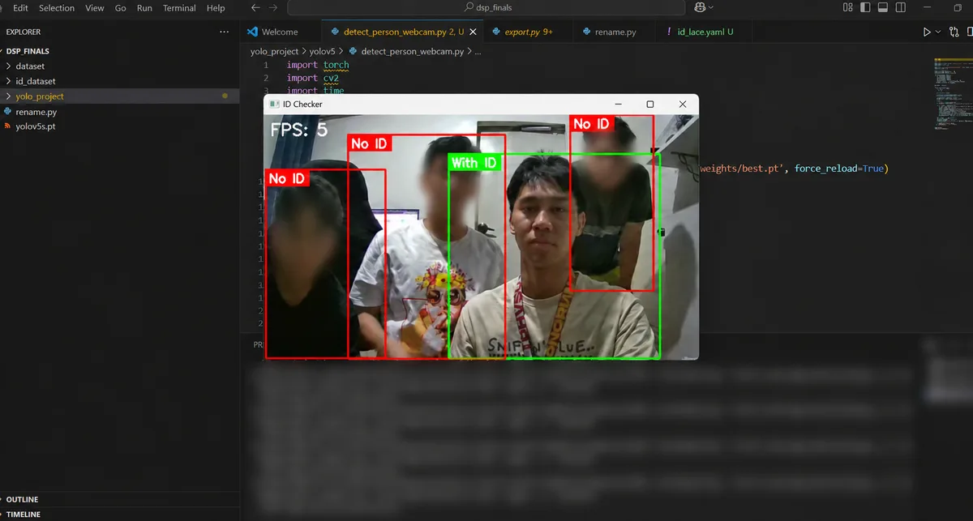The width and height of the screenshot is (973, 521).
Task: Open the Edit menu
Action: tap(20, 8)
